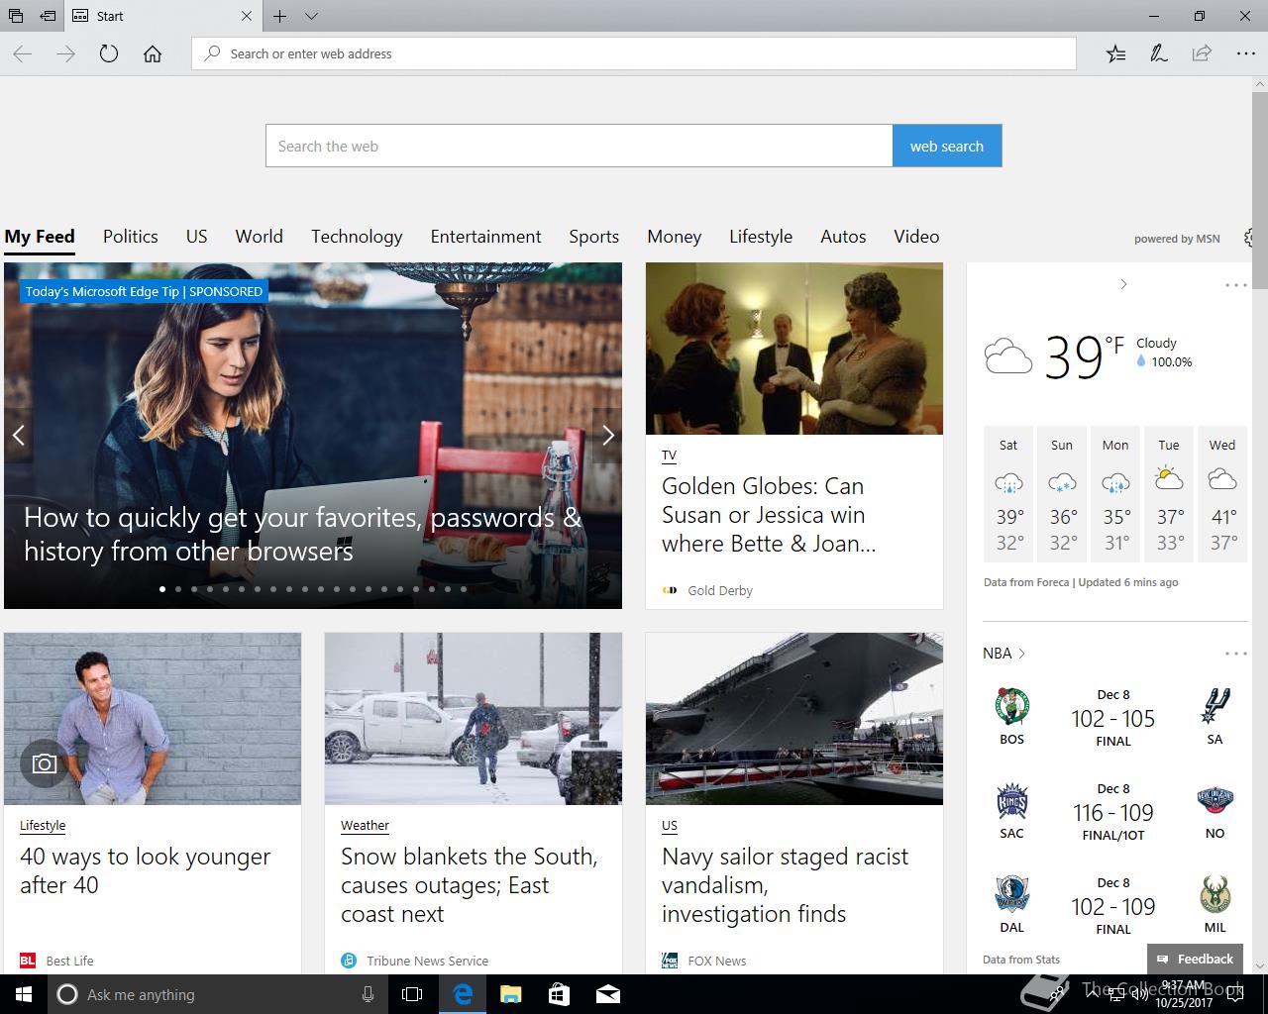Viewport: 1268px width, 1014px height.
Task: Open Make a Web Note pen icon
Action: tap(1158, 53)
